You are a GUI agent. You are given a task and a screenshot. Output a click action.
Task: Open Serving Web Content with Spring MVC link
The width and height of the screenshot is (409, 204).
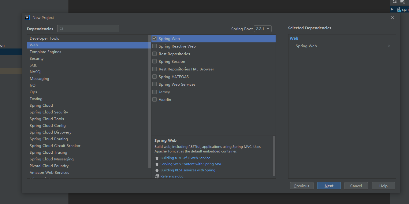[191, 164]
